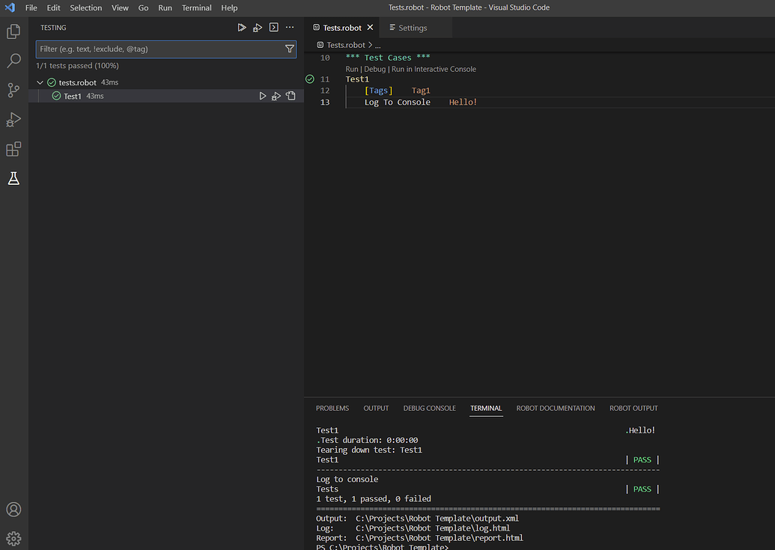
Task: Open the Search view
Action: pyautogui.click(x=13, y=61)
